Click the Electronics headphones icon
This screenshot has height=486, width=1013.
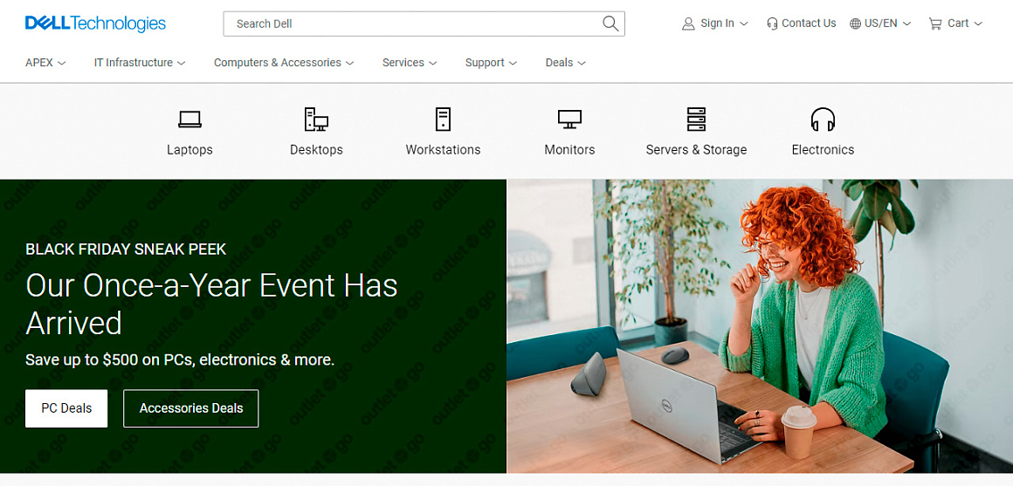point(823,120)
